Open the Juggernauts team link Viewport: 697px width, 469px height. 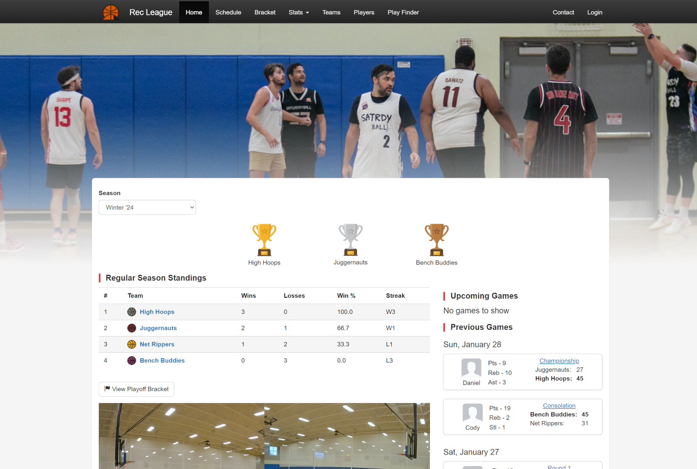pos(158,328)
